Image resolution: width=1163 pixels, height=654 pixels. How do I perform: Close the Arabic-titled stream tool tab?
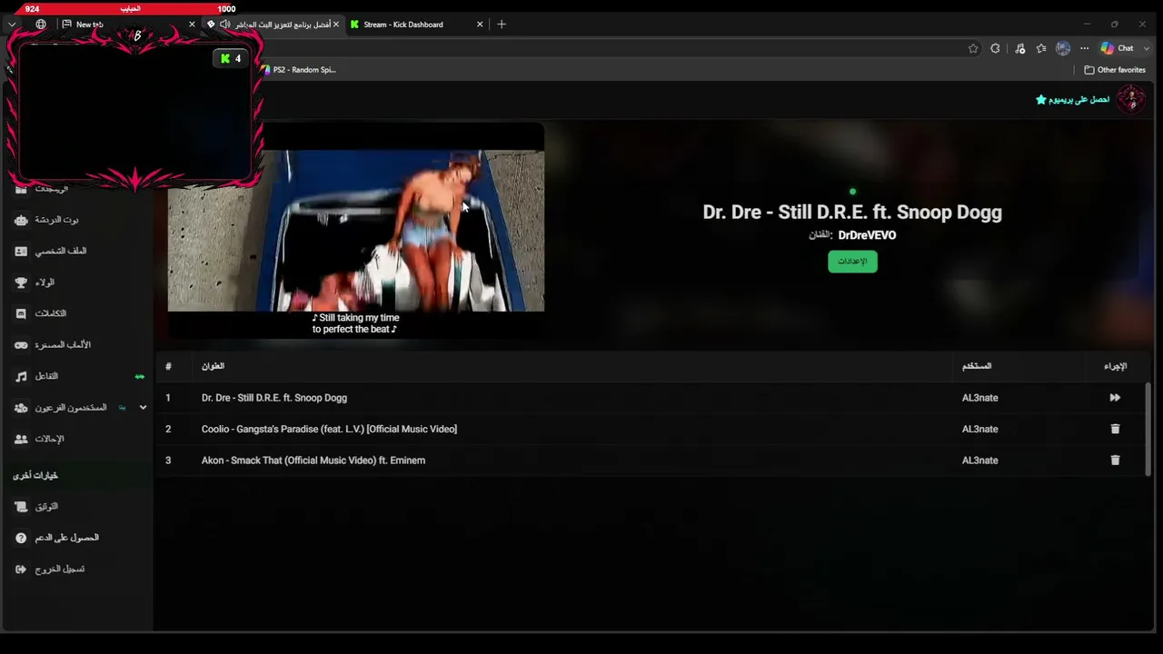[335, 25]
